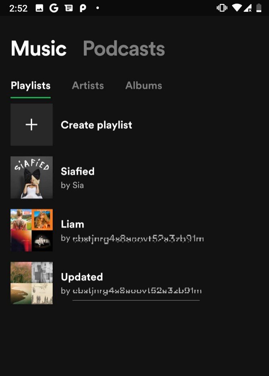Open the Siafied playlist cover art
Viewport: 269px width, 376px height.
tap(32, 177)
